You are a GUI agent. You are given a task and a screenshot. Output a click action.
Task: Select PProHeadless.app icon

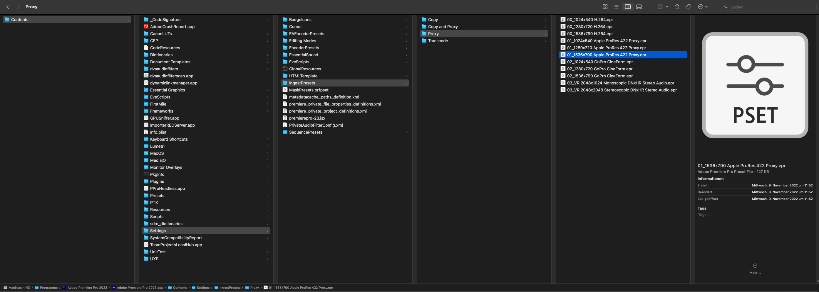click(x=146, y=189)
